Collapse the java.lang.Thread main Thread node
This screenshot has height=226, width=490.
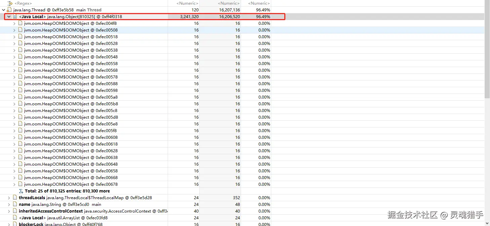[3, 10]
